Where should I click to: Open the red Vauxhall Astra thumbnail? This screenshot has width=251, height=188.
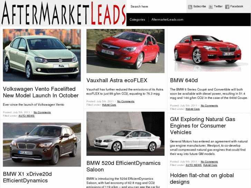tap(125, 51)
